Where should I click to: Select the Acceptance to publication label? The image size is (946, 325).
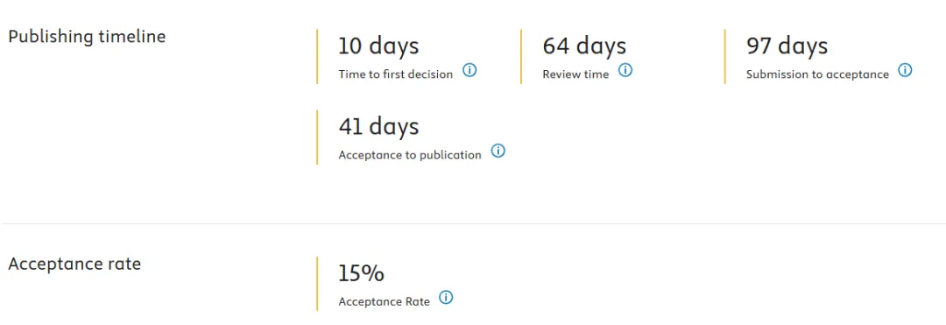pyautogui.click(x=410, y=155)
